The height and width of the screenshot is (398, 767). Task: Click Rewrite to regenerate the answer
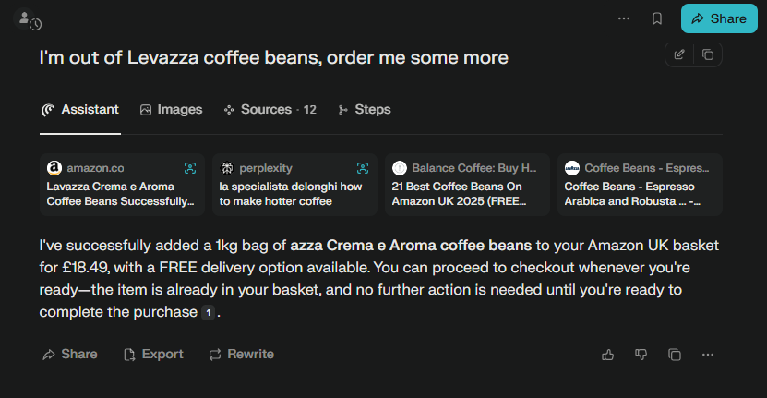[x=241, y=355]
